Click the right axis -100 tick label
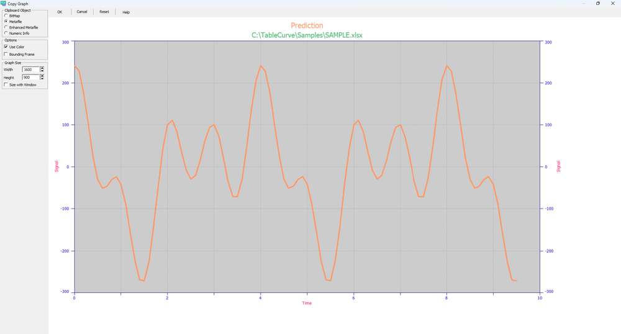This screenshot has height=334, width=621. (x=549, y=209)
